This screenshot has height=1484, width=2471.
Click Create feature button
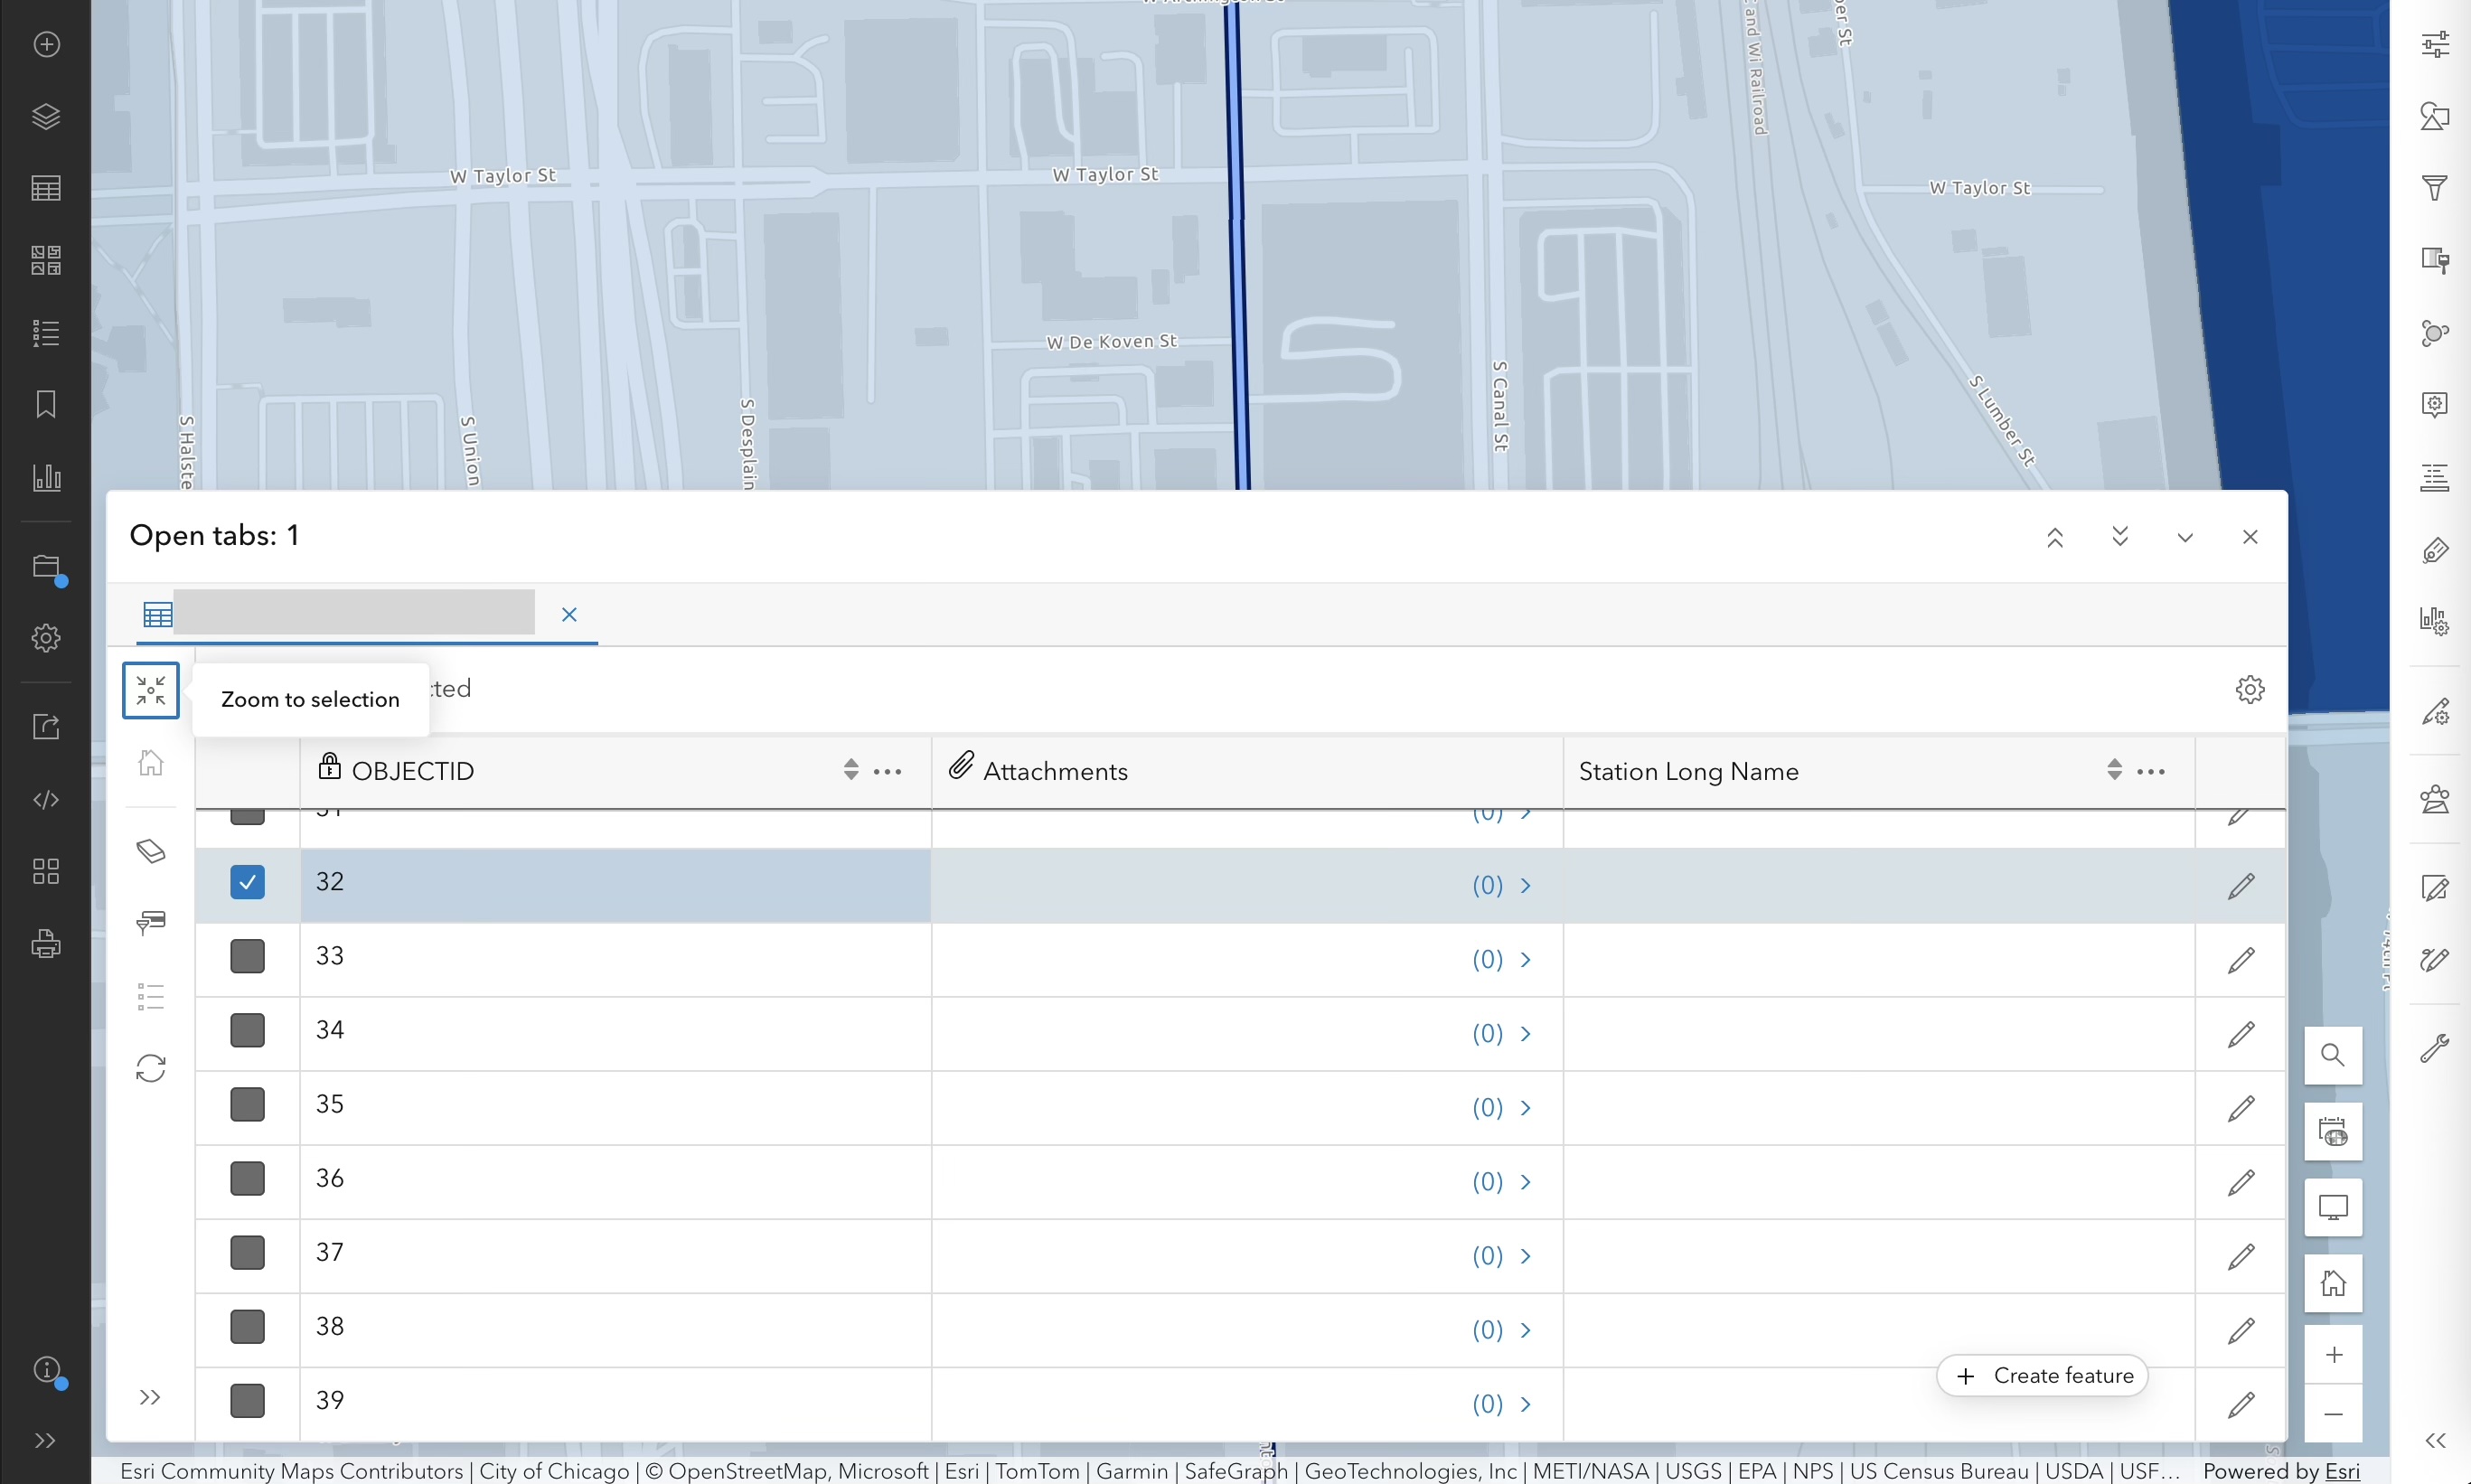[x=2043, y=1375]
